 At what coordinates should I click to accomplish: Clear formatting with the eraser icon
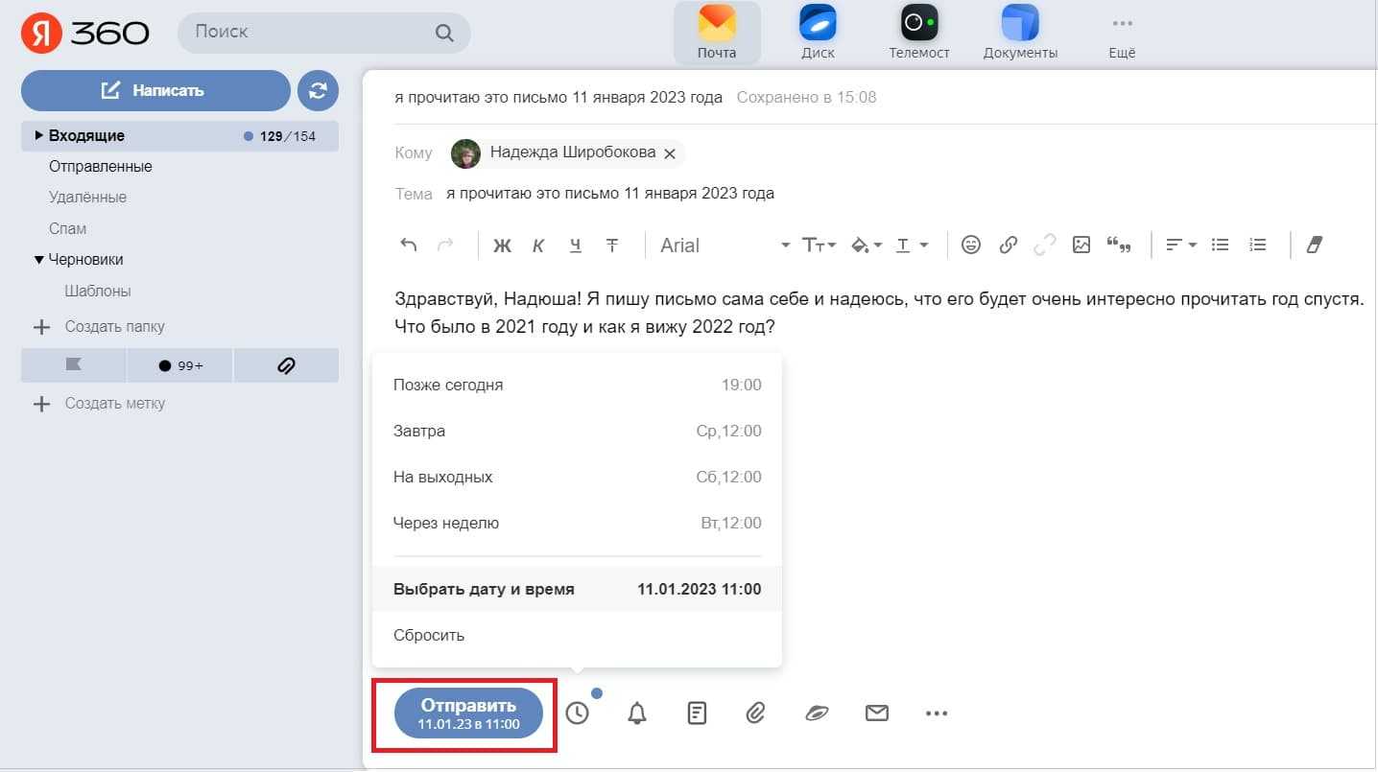[x=1315, y=246]
